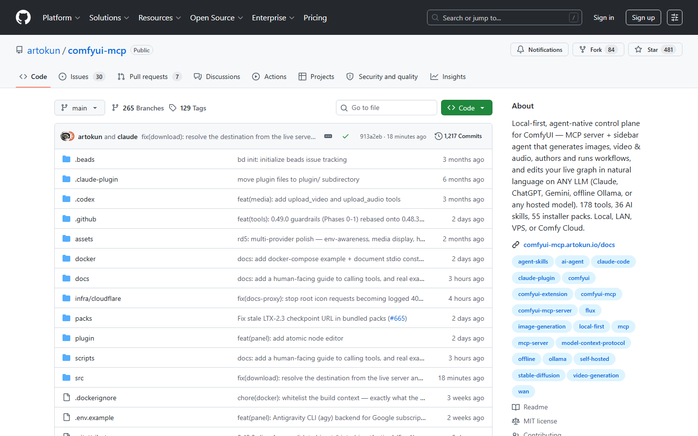Click the wan topic tag

pyautogui.click(x=523, y=391)
